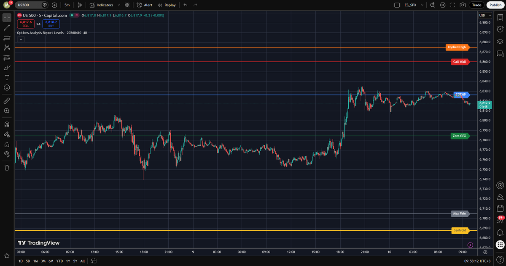Viewport: 506px width, 266px height.
Task: Open the indicator templates grid icon
Action: pos(127,5)
